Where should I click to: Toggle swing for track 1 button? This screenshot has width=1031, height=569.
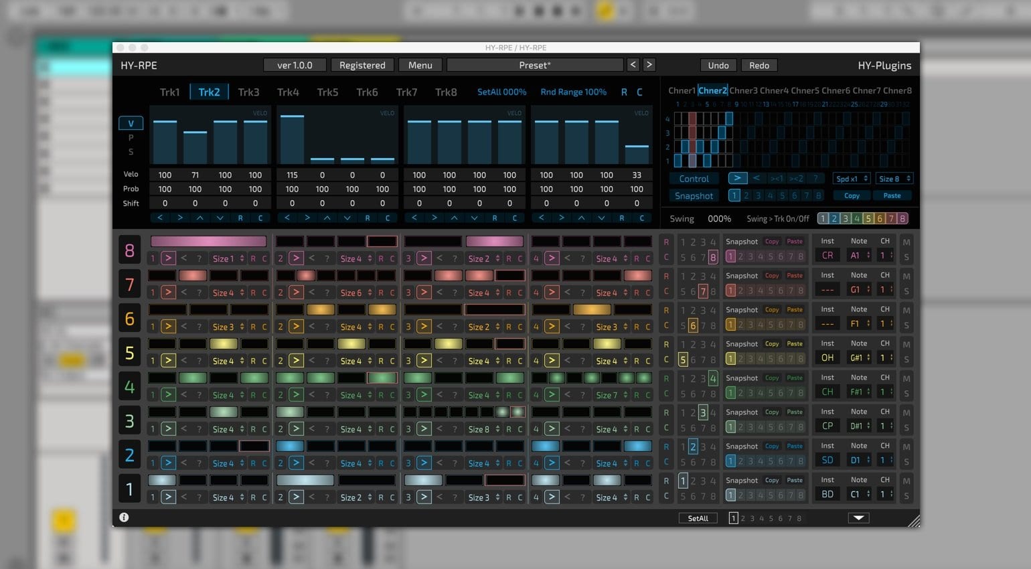tap(823, 218)
